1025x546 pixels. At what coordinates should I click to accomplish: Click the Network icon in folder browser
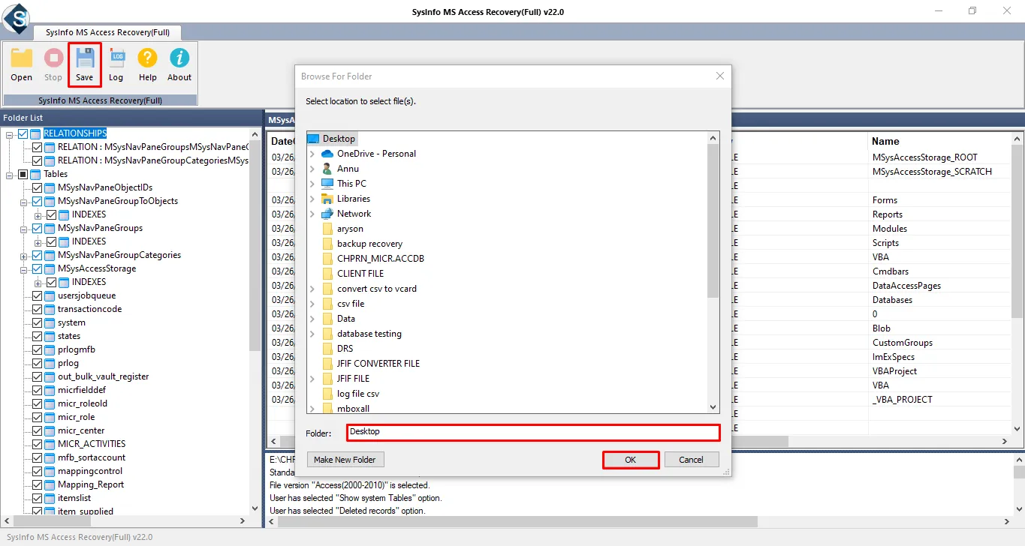pos(327,214)
